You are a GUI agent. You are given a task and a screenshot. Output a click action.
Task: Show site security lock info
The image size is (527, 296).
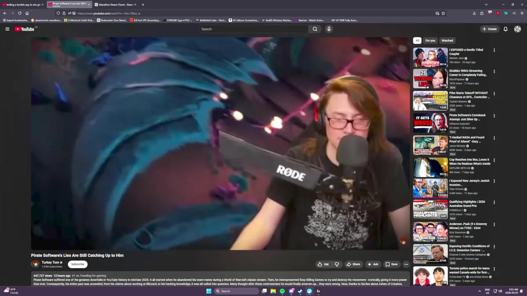pos(64,13)
